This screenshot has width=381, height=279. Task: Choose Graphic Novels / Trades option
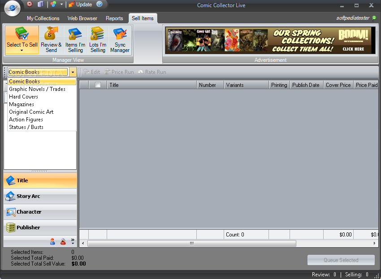coord(42,89)
